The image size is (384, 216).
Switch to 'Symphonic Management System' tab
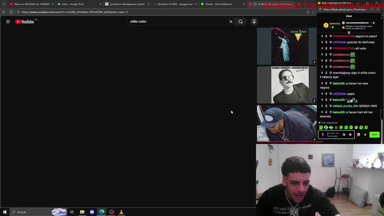127,4
